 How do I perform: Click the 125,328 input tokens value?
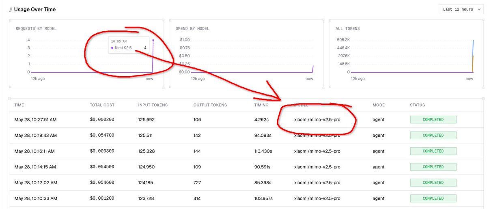pyautogui.click(x=147, y=151)
